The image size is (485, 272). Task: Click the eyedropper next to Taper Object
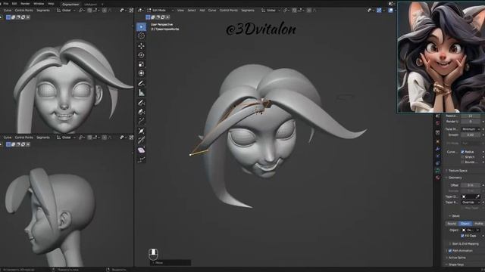tap(478, 196)
